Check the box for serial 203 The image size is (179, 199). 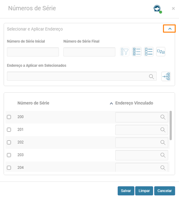click(9, 155)
